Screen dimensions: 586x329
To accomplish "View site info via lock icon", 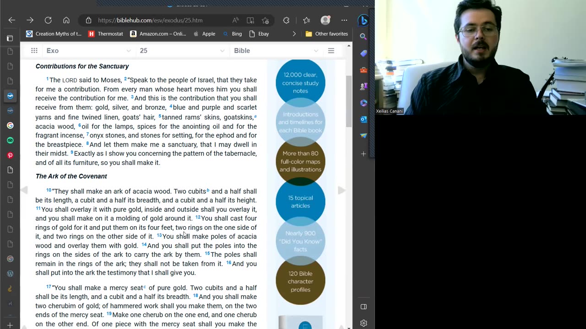I will pyautogui.click(x=88, y=20).
